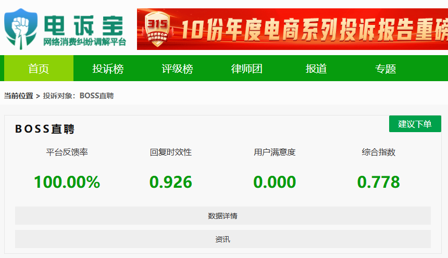This screenshot has width=448, height=258.
Task: Click the 0.778 composite index value
Action: pos(379,182)
